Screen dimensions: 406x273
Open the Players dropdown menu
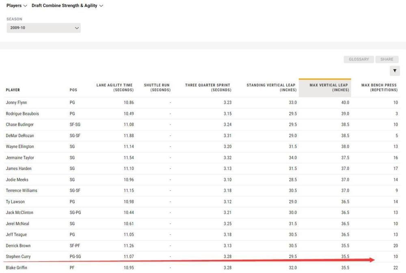coord(17,6)
